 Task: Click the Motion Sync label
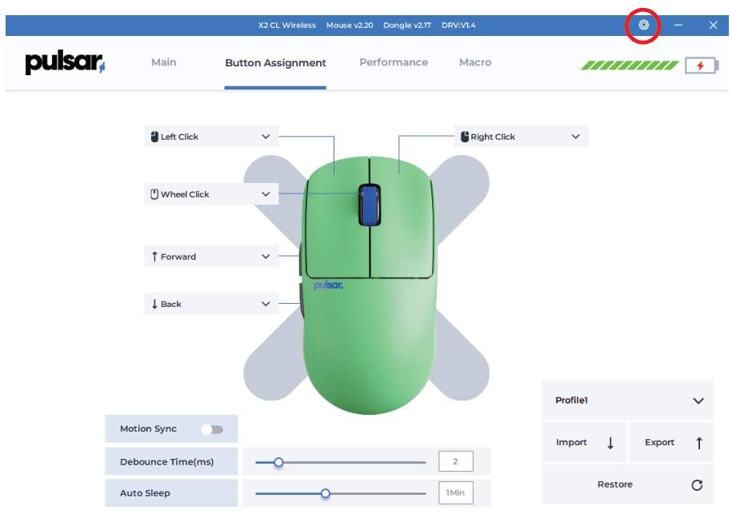pyautogui.click(x=149, y=428)
